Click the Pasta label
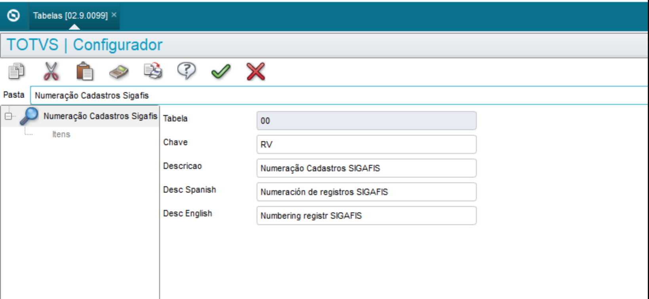 point(14,95)
